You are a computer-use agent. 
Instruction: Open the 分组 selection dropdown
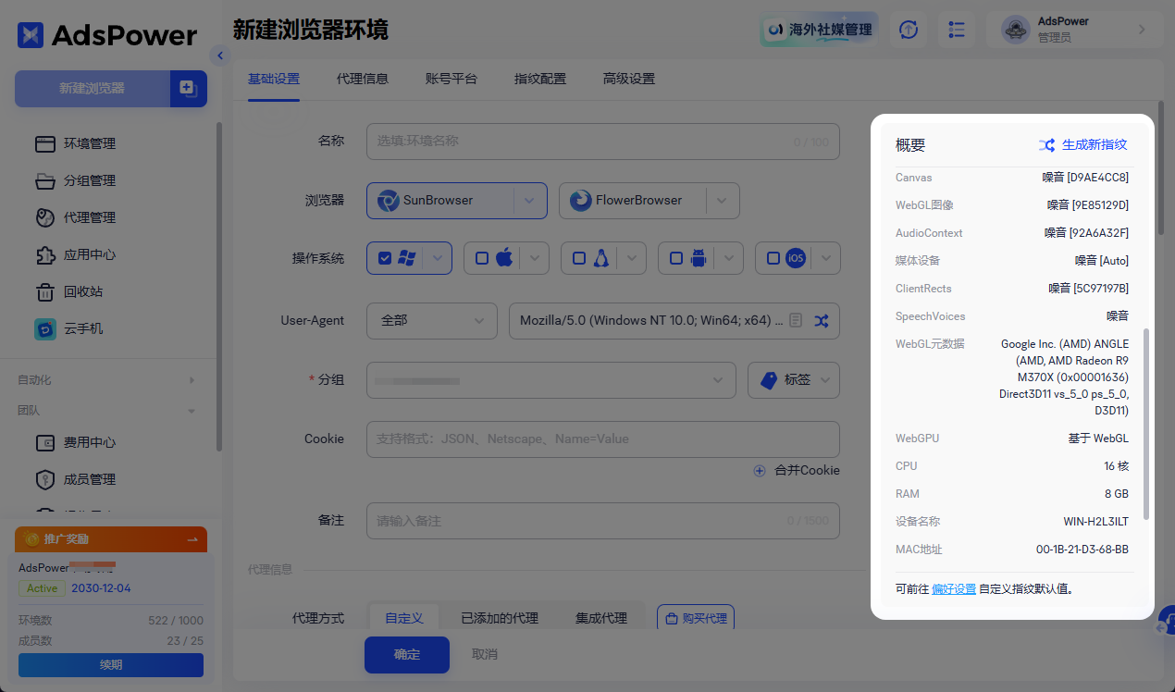[552, 379]
